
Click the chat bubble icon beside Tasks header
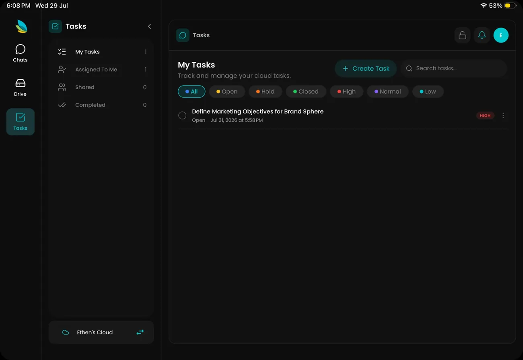[183, 35]
